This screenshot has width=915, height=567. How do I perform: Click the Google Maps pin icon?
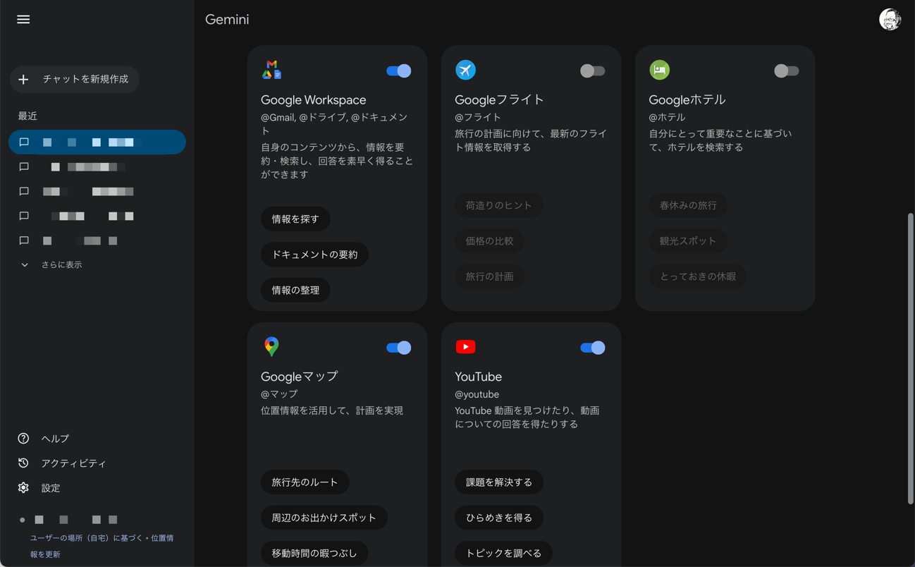click(x=271, y=346)
